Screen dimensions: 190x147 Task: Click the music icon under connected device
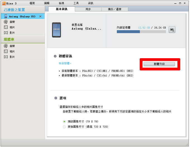point(6,22)
